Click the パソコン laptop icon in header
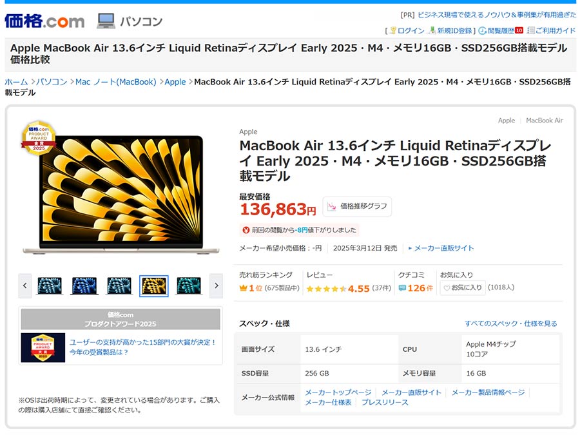580x435 pixels. [106, 21]
